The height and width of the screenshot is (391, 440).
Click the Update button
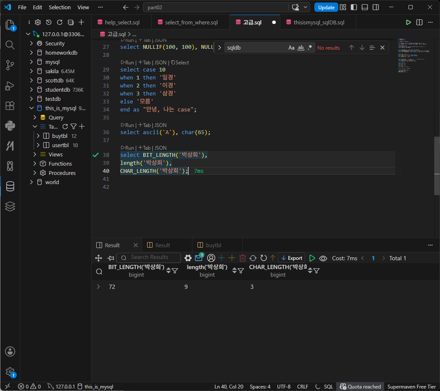click(x=326, y=7)
